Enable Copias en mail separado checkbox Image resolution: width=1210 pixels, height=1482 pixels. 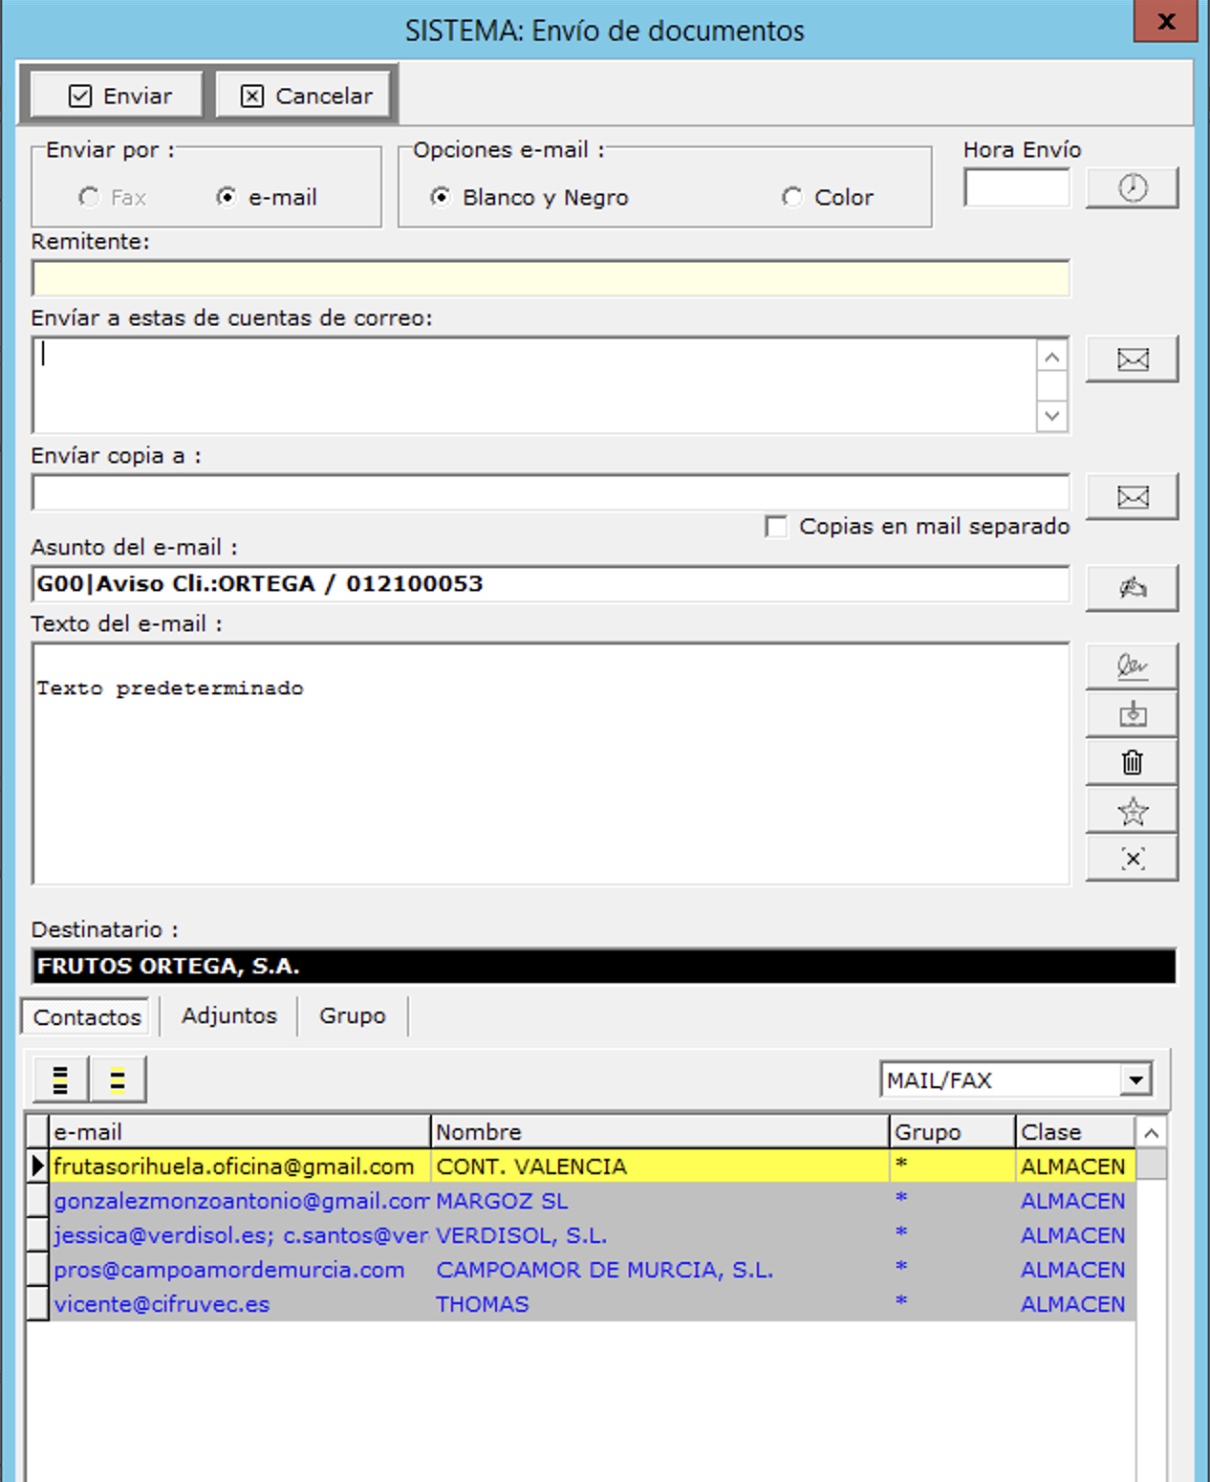click(x=776, y=527)
